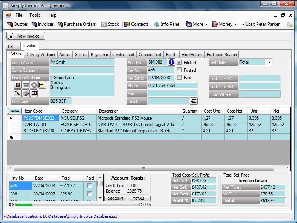Click the TOTALS button
Screen dimensions: 297x223
tap(139, 198)
